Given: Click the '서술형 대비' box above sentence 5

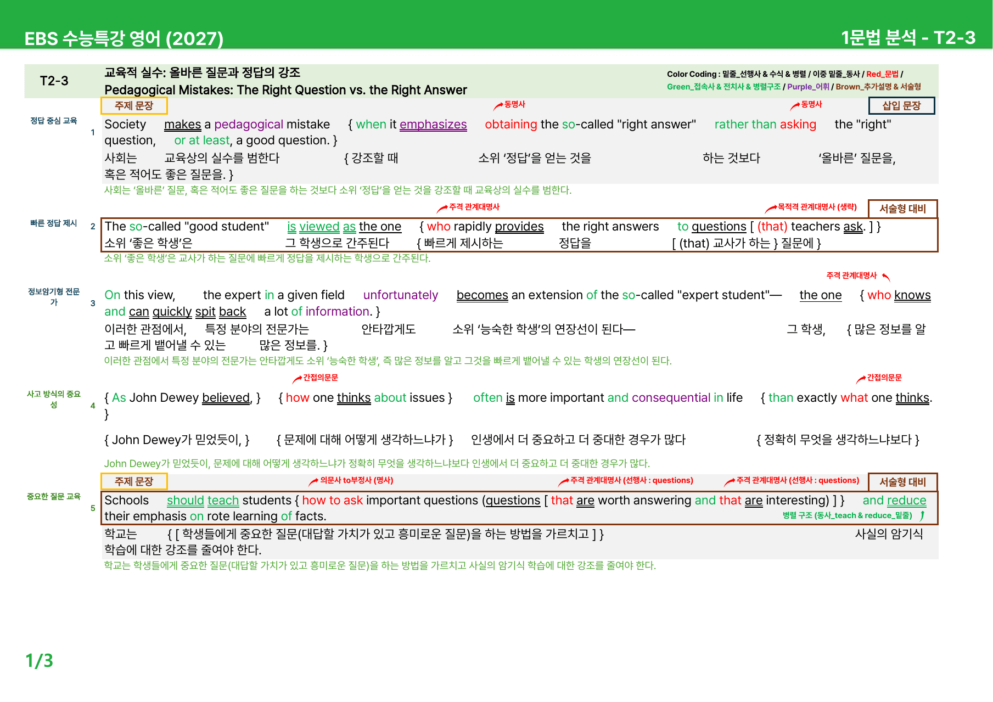Looking at the screenshot, I should pyautogui.click(x=902, y=482).
